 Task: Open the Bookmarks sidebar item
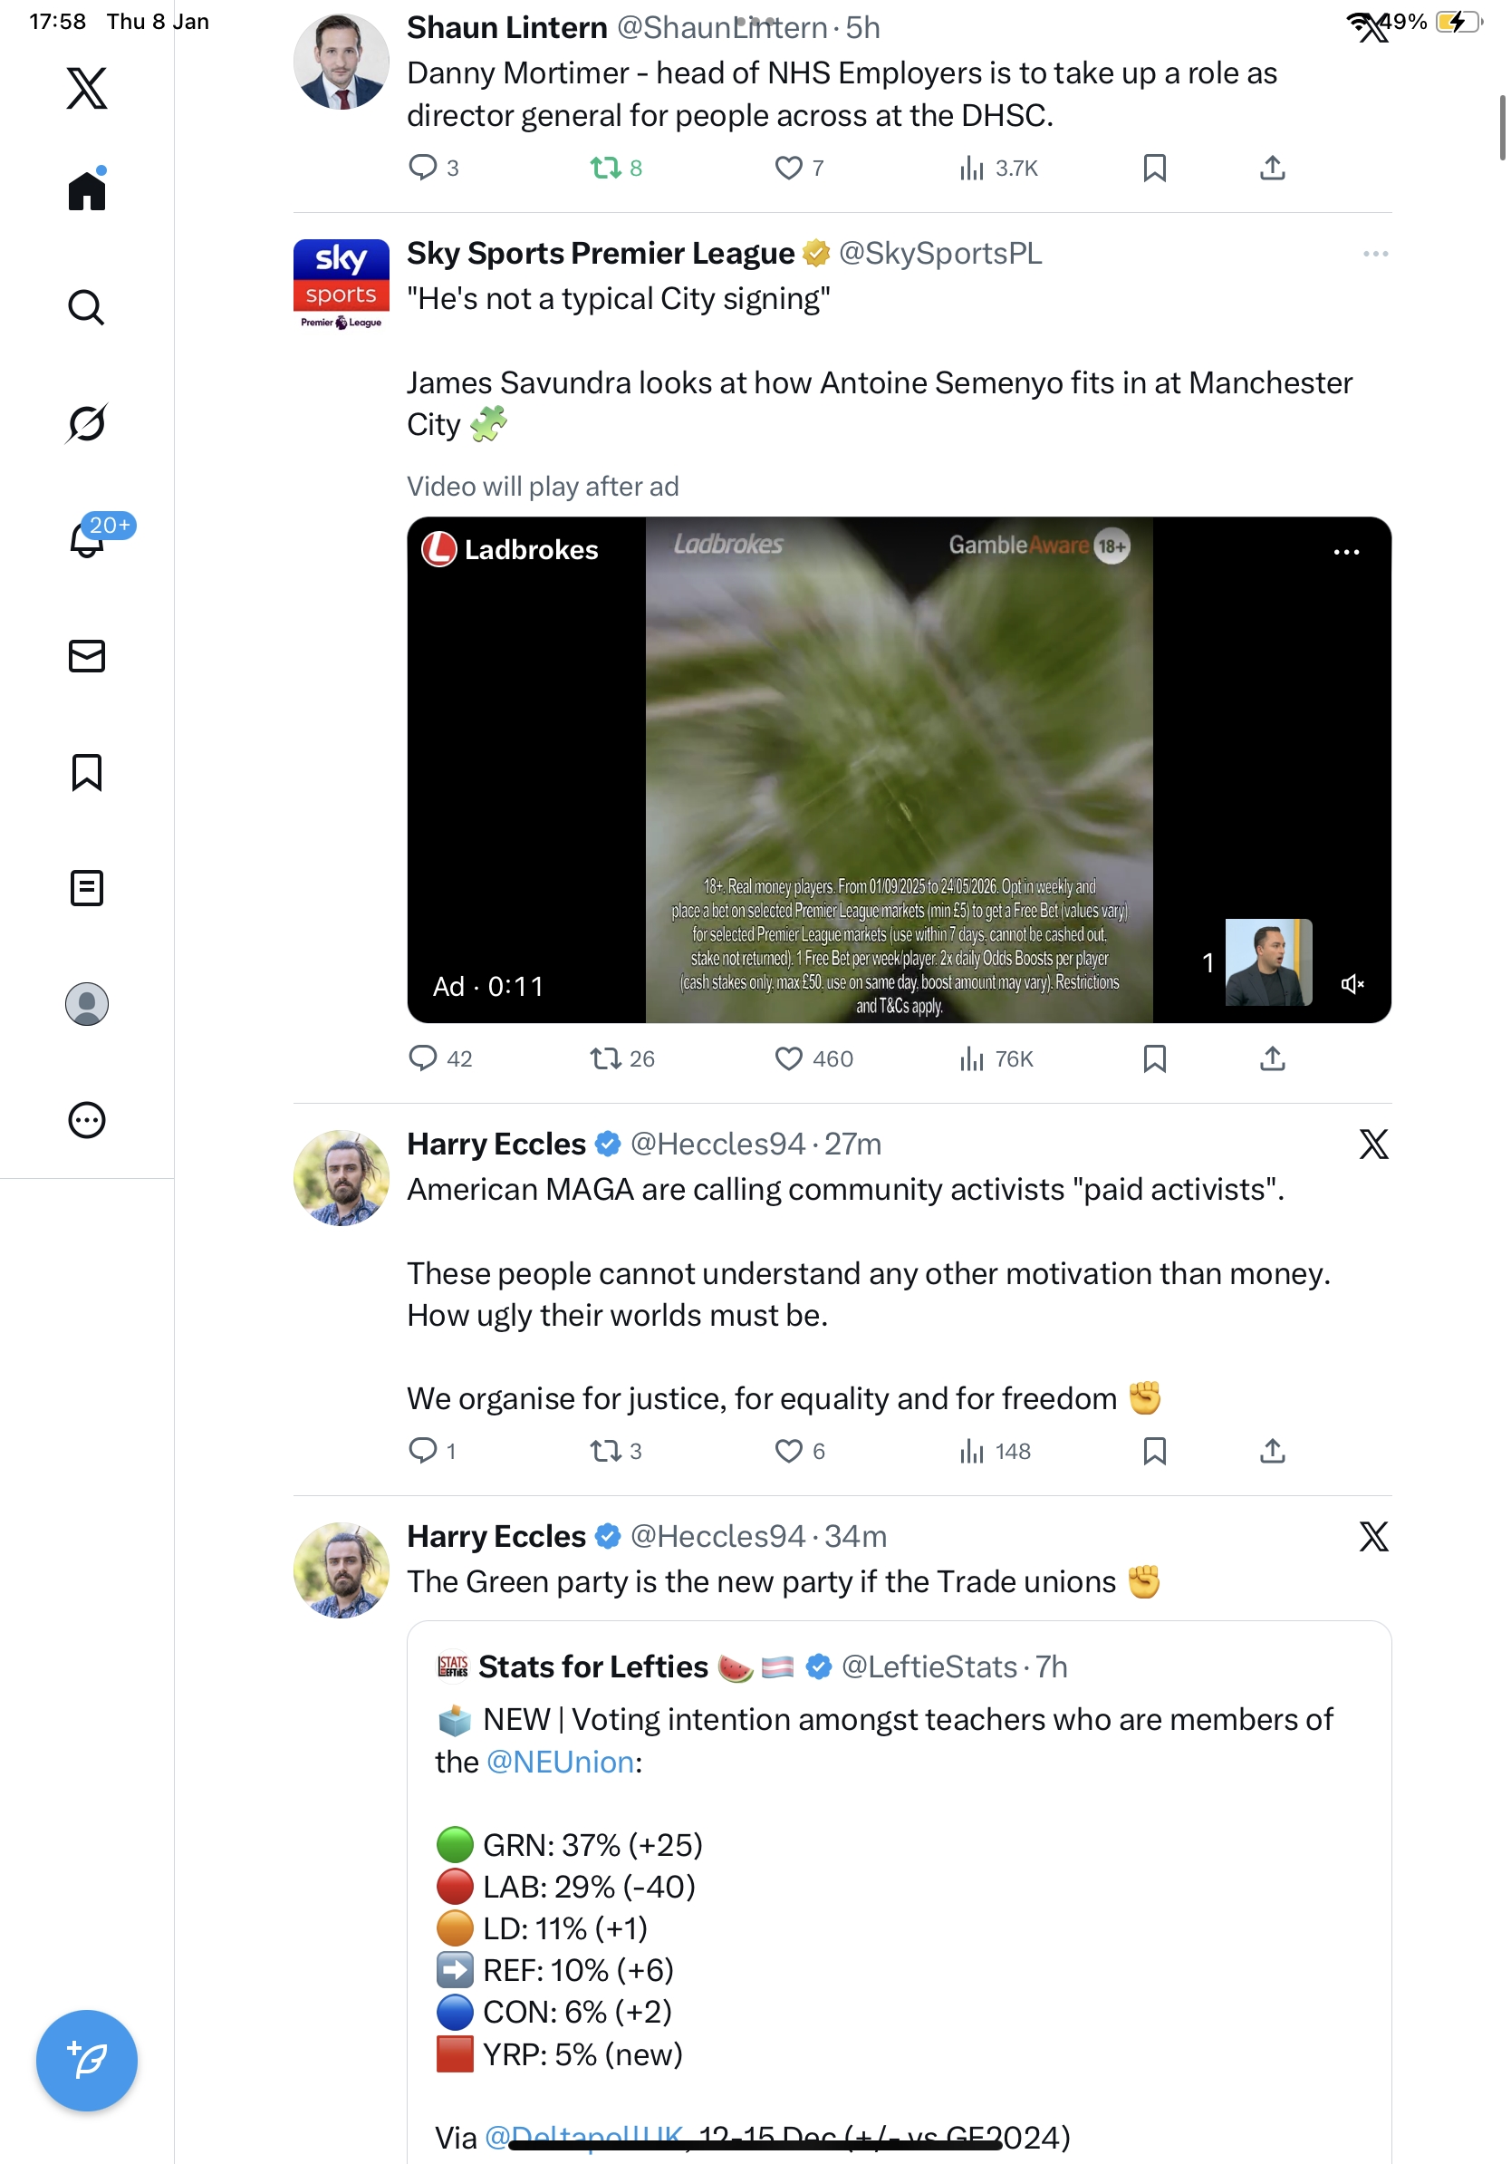(87, 772)
